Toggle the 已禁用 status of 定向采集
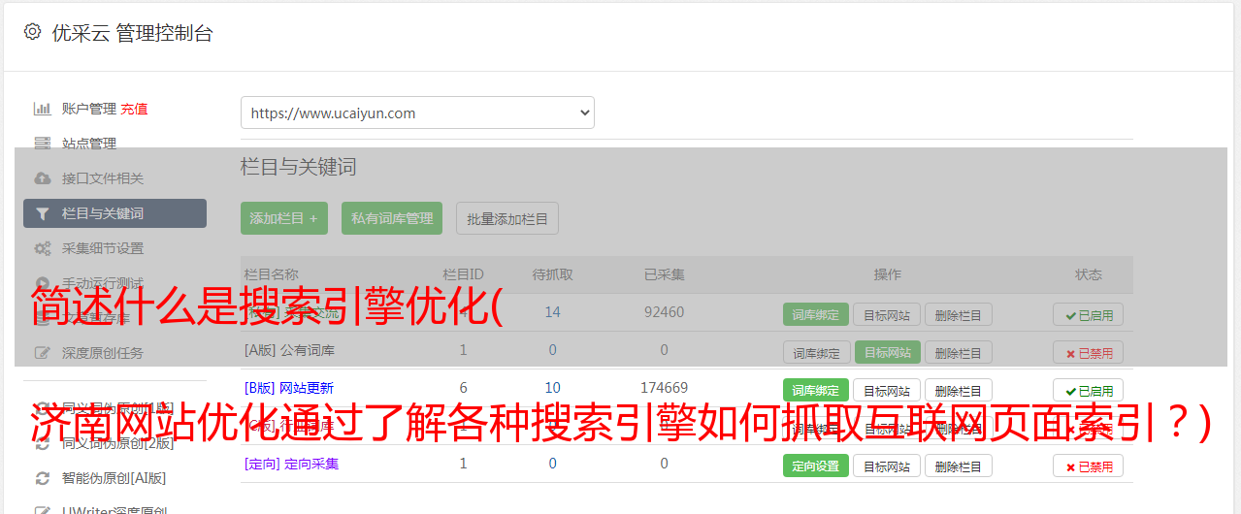Viewport: 1241px width, 514px height. (x=1089, y=466)
